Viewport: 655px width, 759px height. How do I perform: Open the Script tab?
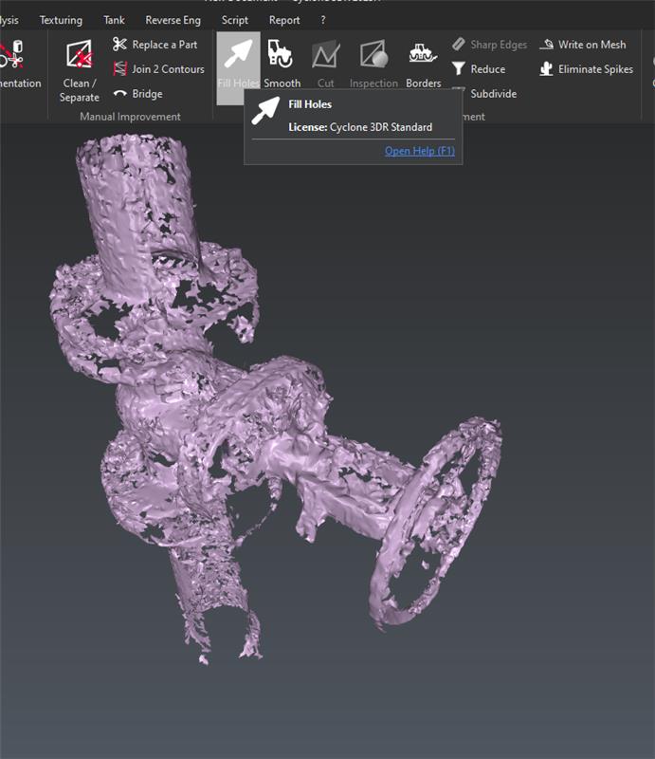tap(235, 20)
